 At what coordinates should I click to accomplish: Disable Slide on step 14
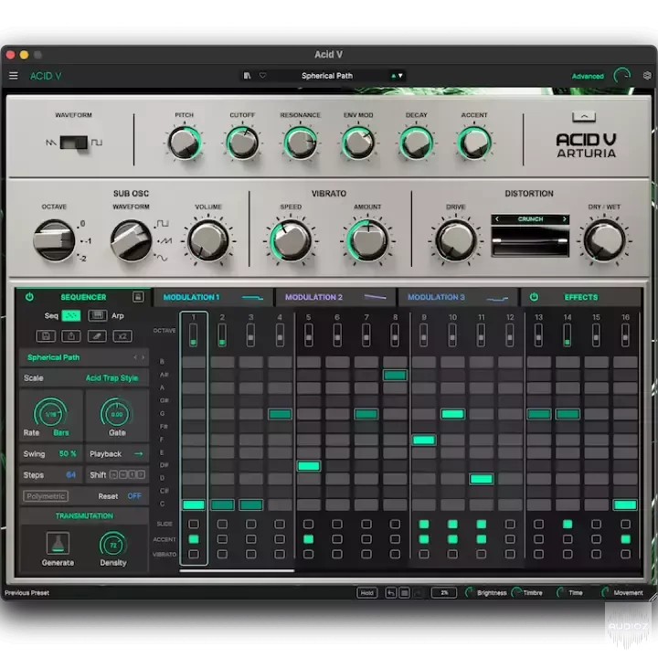pos(568,524)
